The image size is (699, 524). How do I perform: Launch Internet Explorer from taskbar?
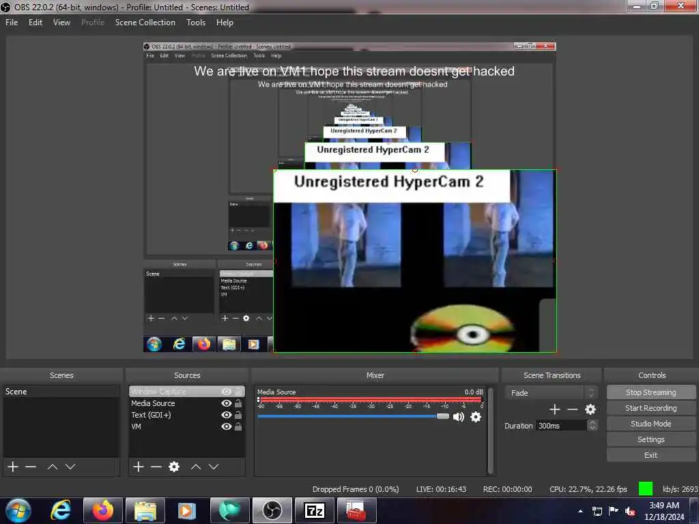[x=60, y=510]
